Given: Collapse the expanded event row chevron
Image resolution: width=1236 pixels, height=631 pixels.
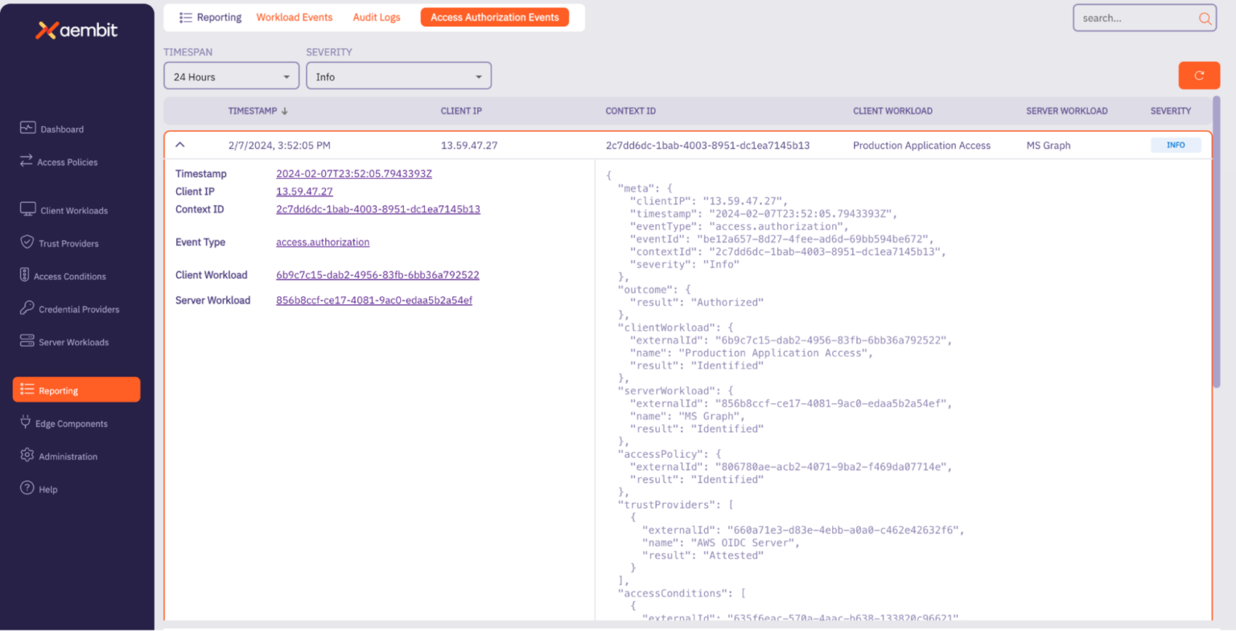Looking at the screenshot, I should 180,145.
